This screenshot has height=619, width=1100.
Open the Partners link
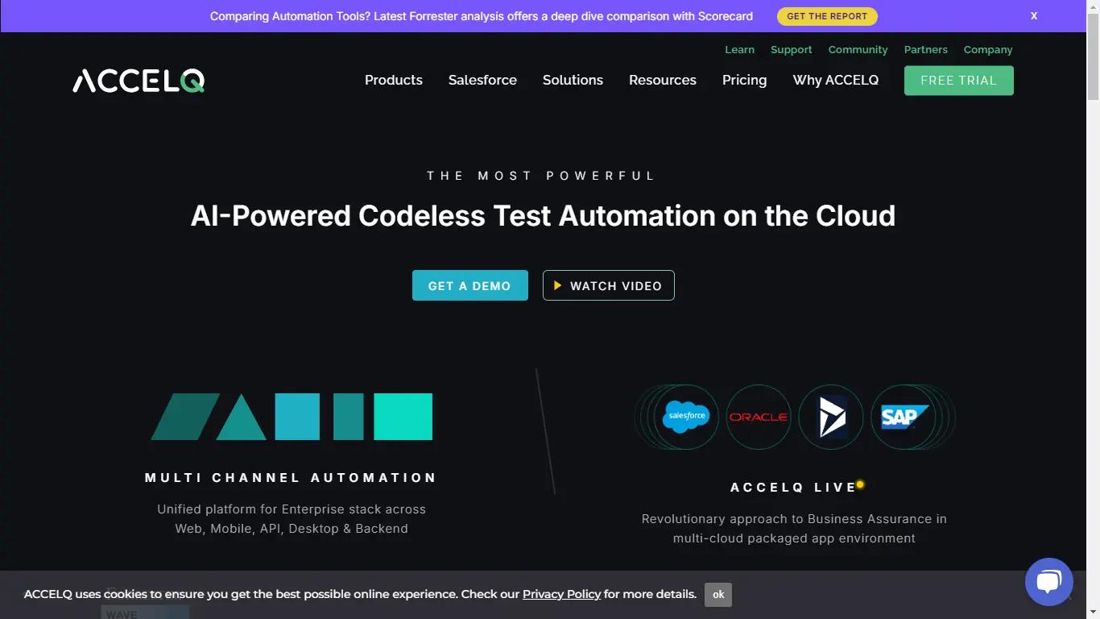(x=925, y=49)
